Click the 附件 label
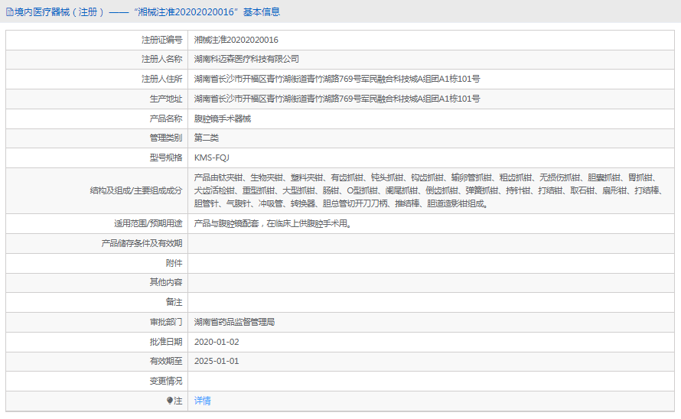681x419 pixels. 174,263
